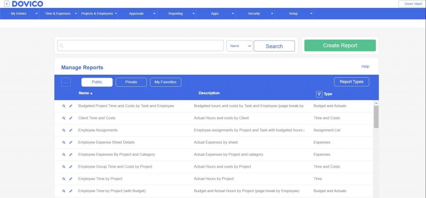The image size is (426, 198).
Task: Click the 'Assignment List' type cell
Action: tap(327, 130)
